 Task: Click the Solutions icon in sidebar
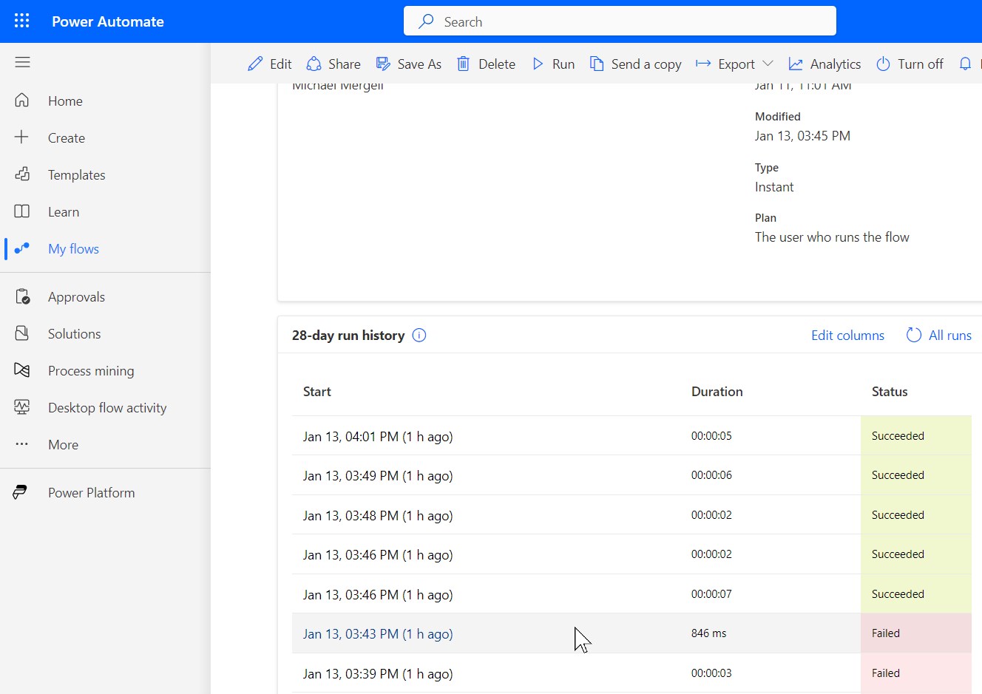(x=22, y=333)
